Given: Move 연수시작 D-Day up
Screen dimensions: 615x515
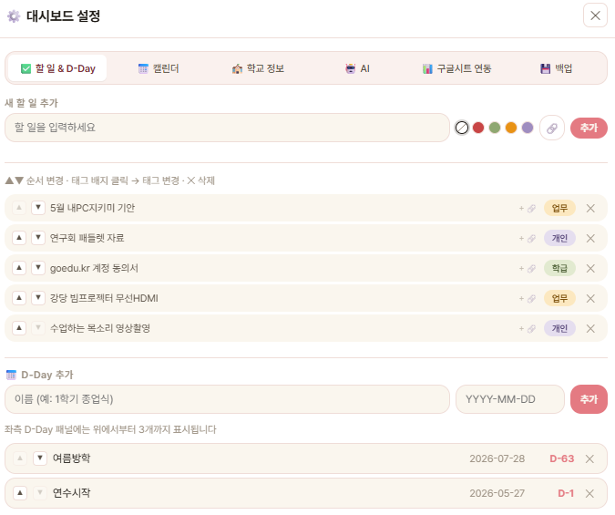Looking at the screenshot, I should click(20, 492).
